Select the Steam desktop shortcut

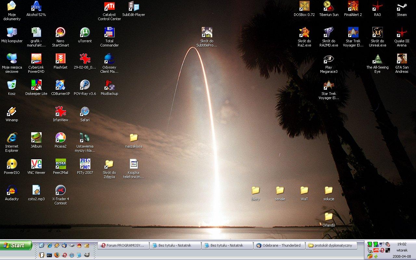pyautogui.click(x=402, y=9)
